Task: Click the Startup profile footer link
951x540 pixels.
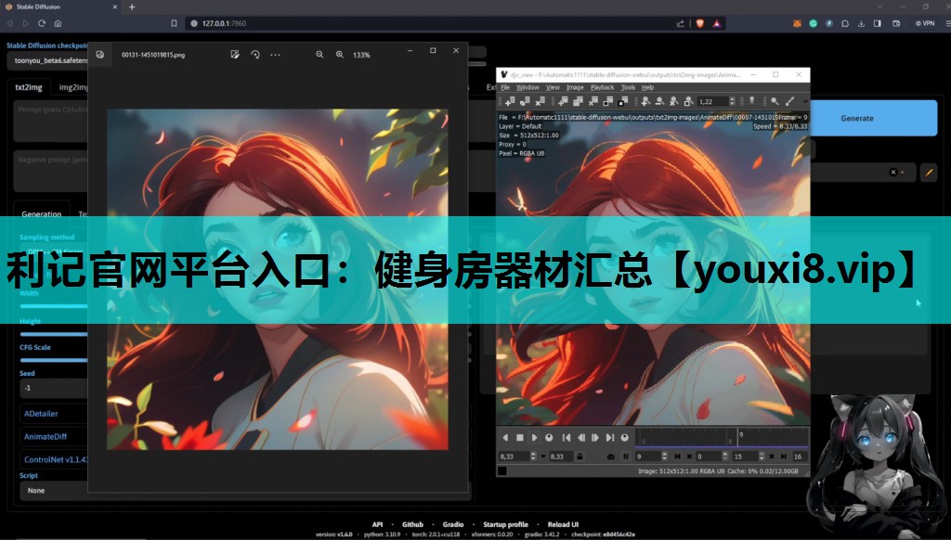Action: [x=505, y=524]
